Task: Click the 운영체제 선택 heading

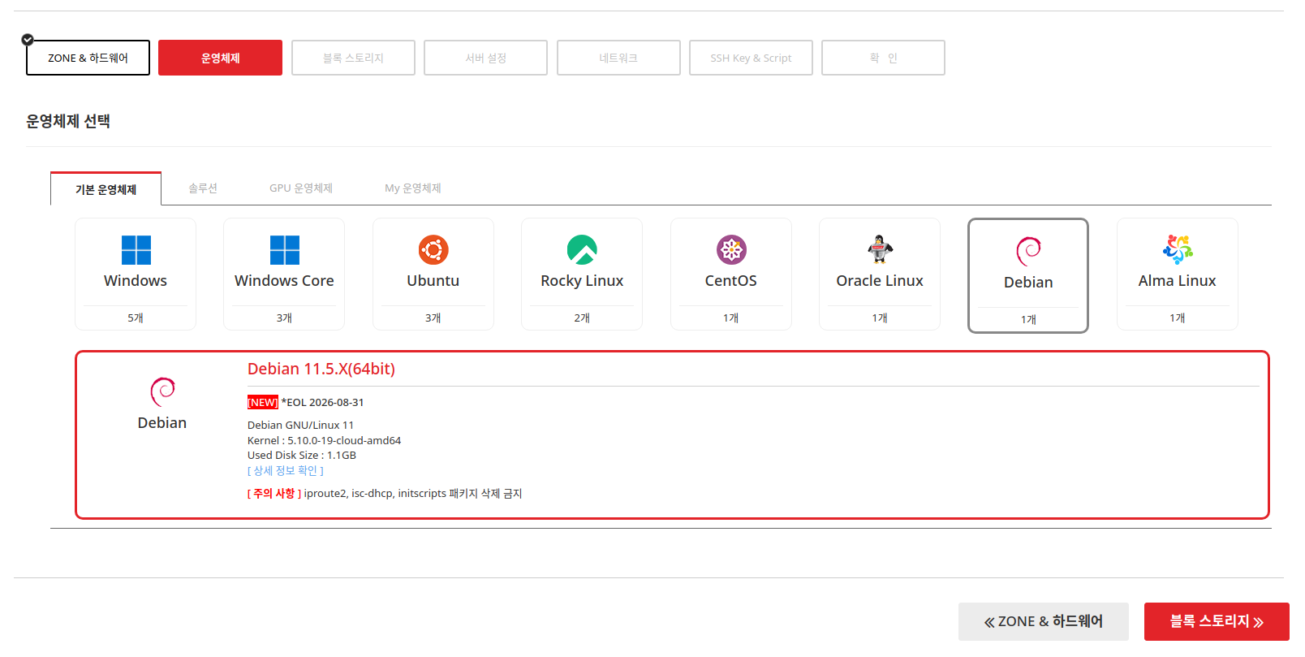Action: [68, 121]
